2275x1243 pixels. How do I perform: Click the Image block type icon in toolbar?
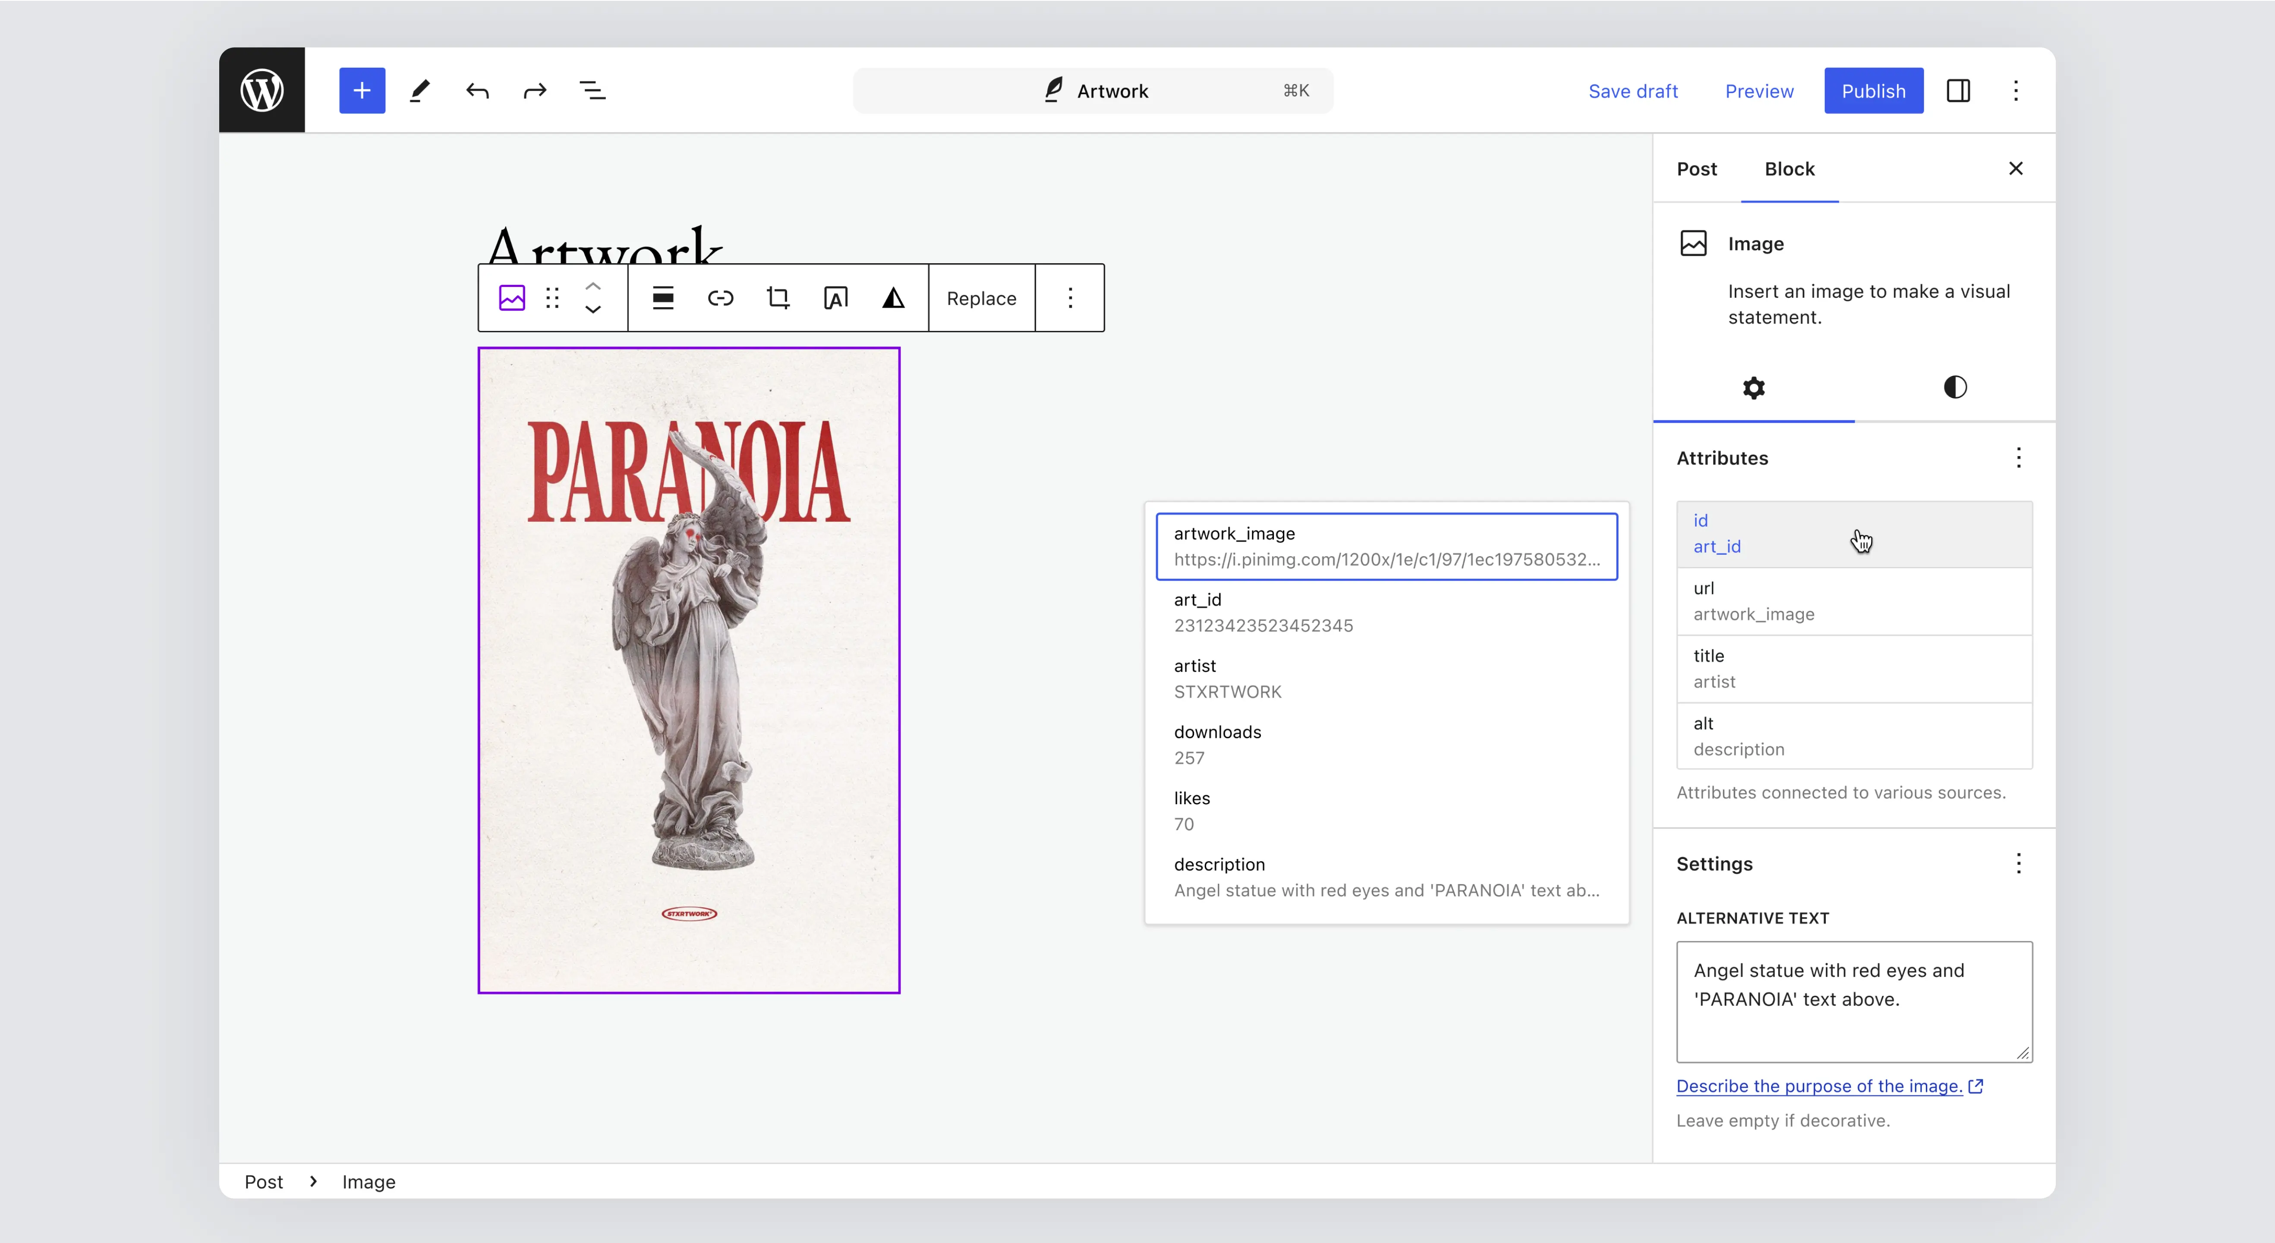pyautogui.click(x=512, y=298)
